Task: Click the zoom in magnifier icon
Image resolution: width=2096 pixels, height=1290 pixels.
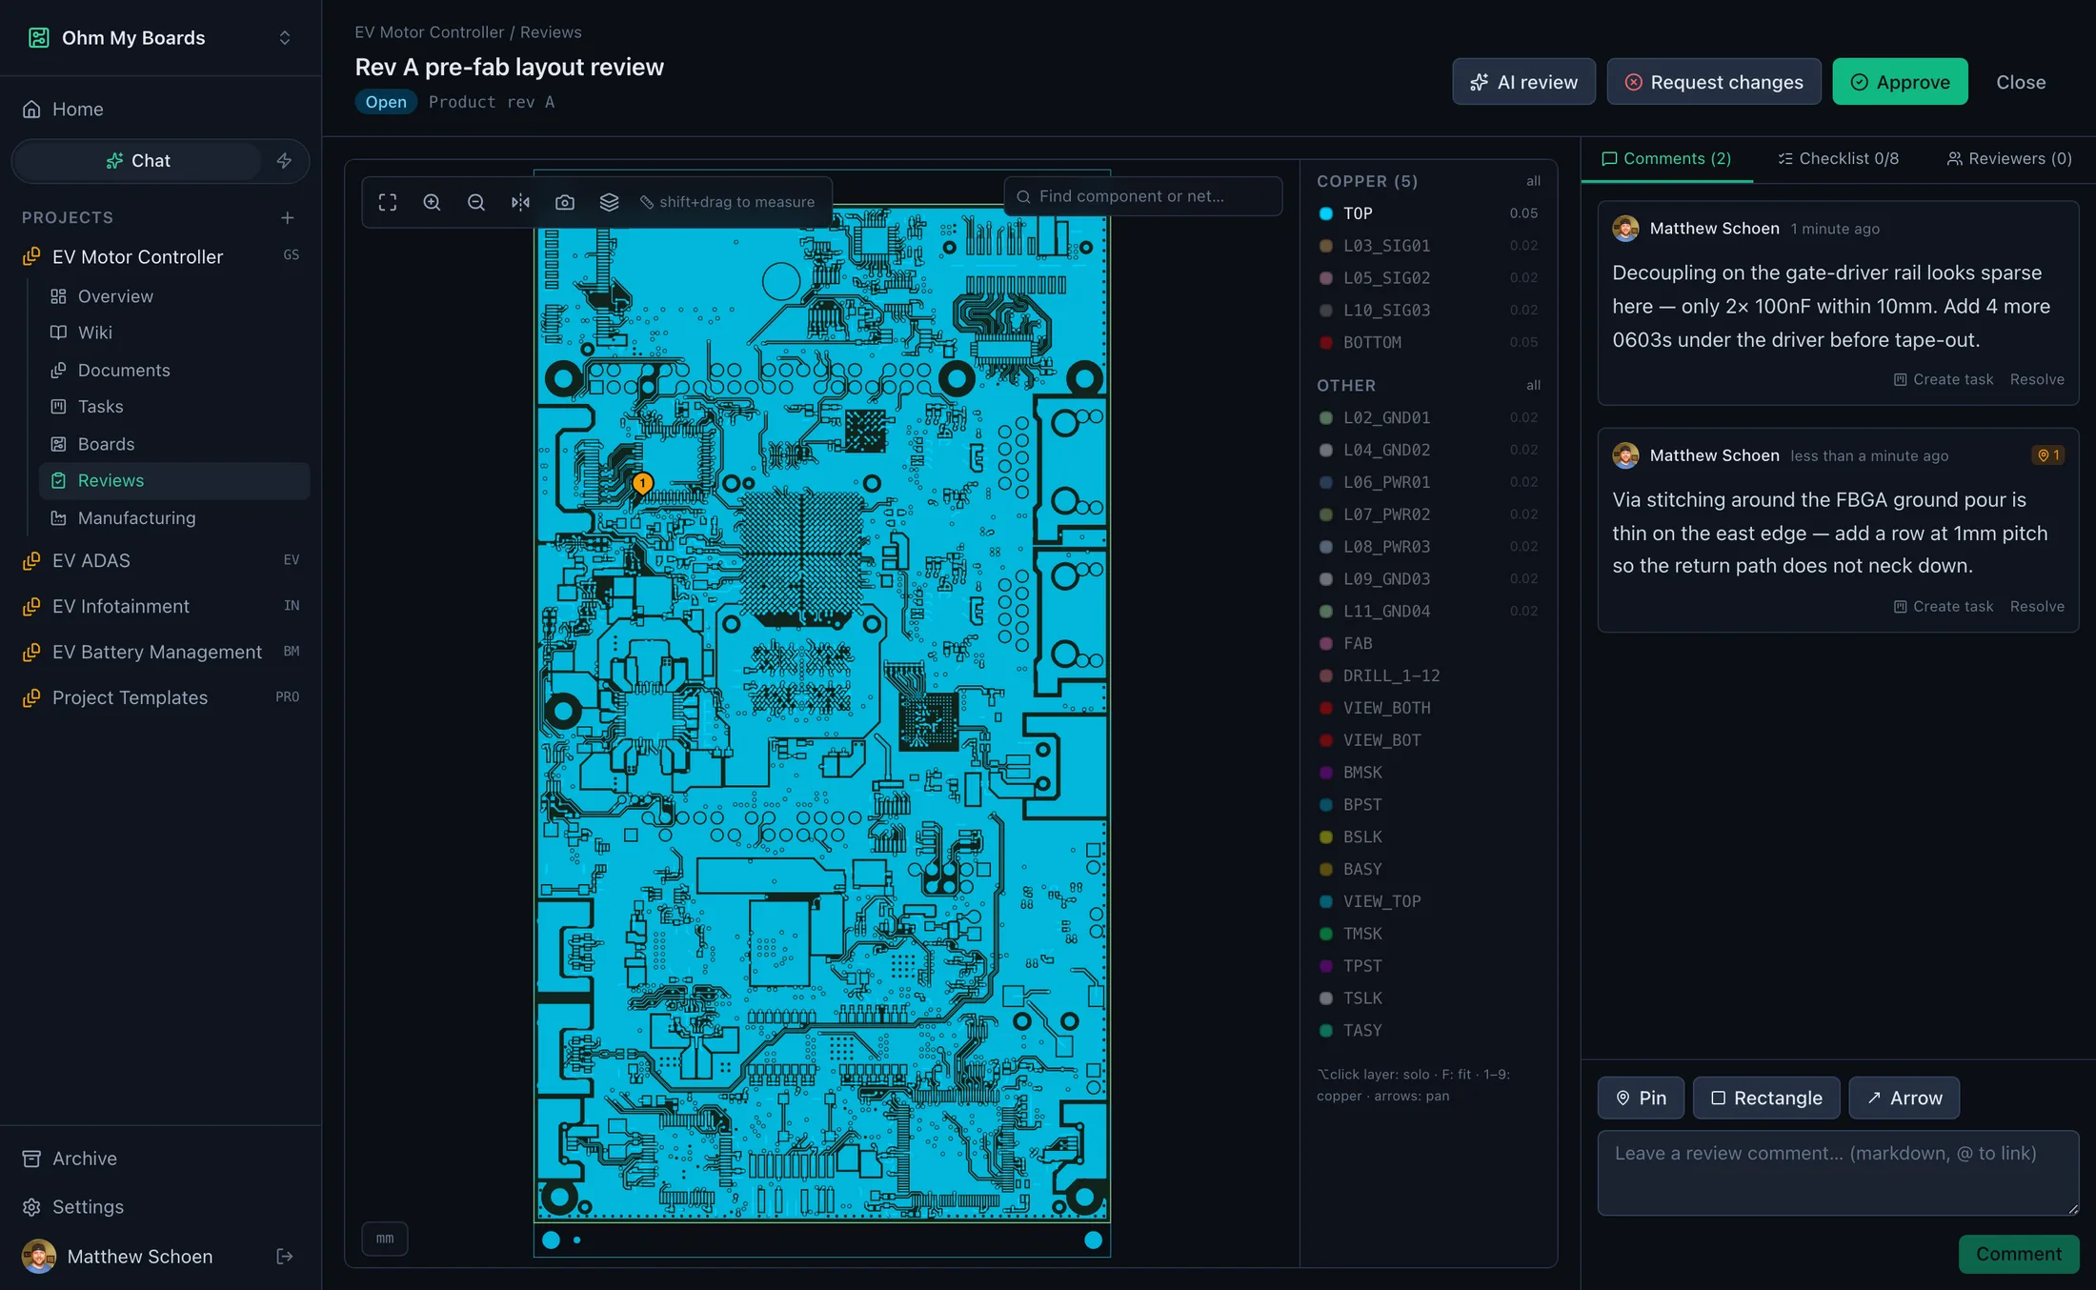Action: (x=432, y=202)
